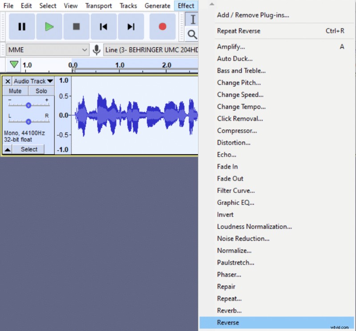Click Skip to Start transport icon
This screenshot has width=356, height=331.
click(104, 27)
